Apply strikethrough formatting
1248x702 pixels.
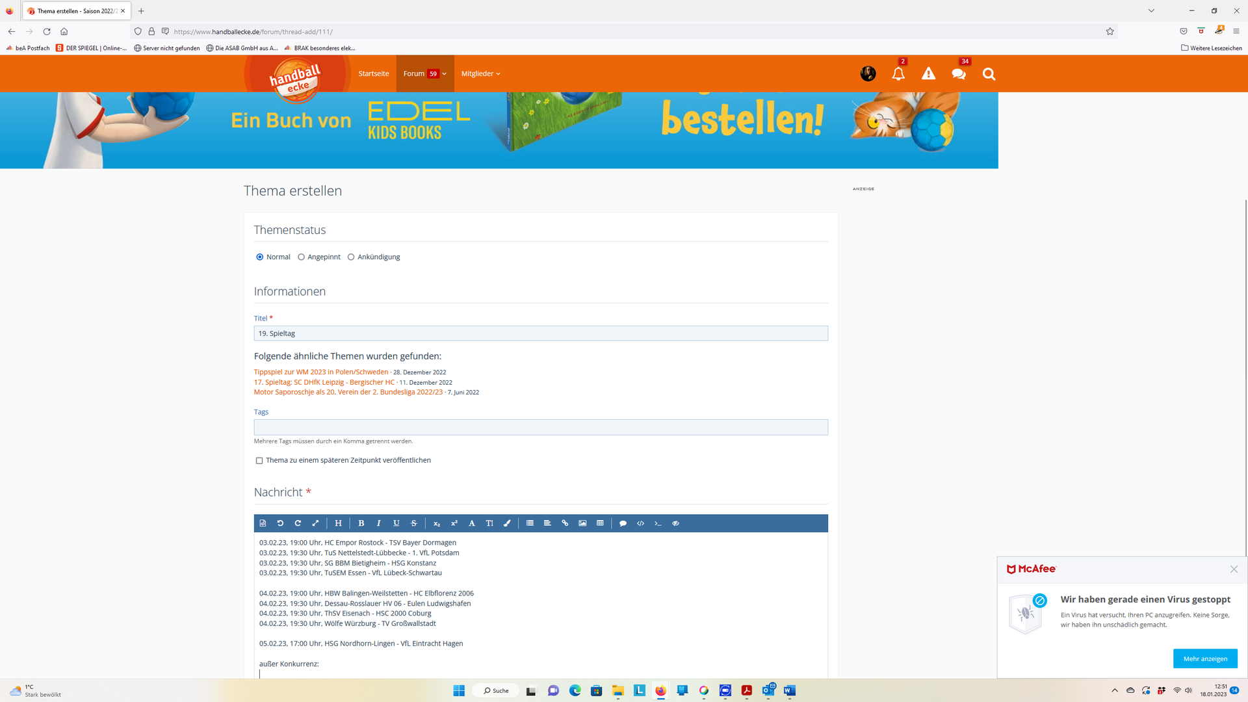(x=414, y=523)
